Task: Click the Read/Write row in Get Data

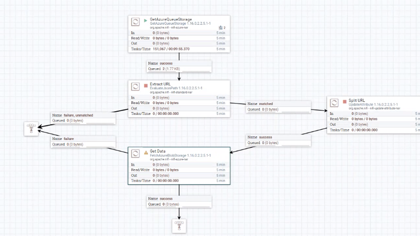Action: pyautogui.click(x=179, y=170)
